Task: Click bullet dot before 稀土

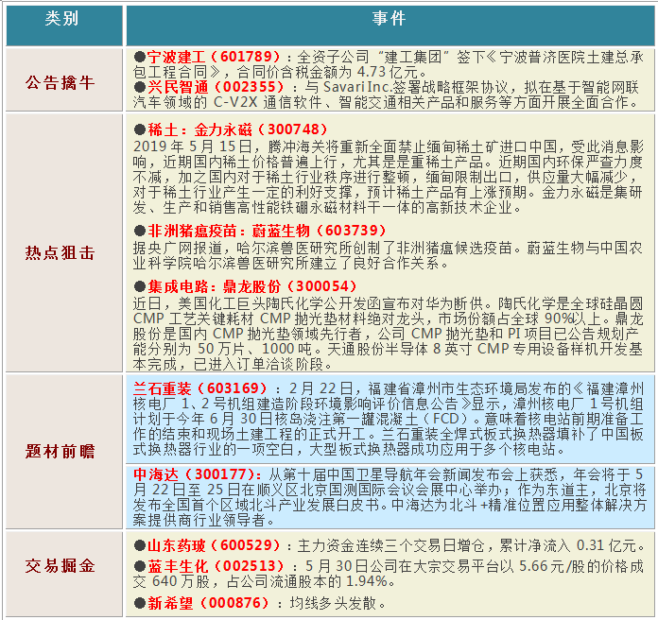Action: 140,129
